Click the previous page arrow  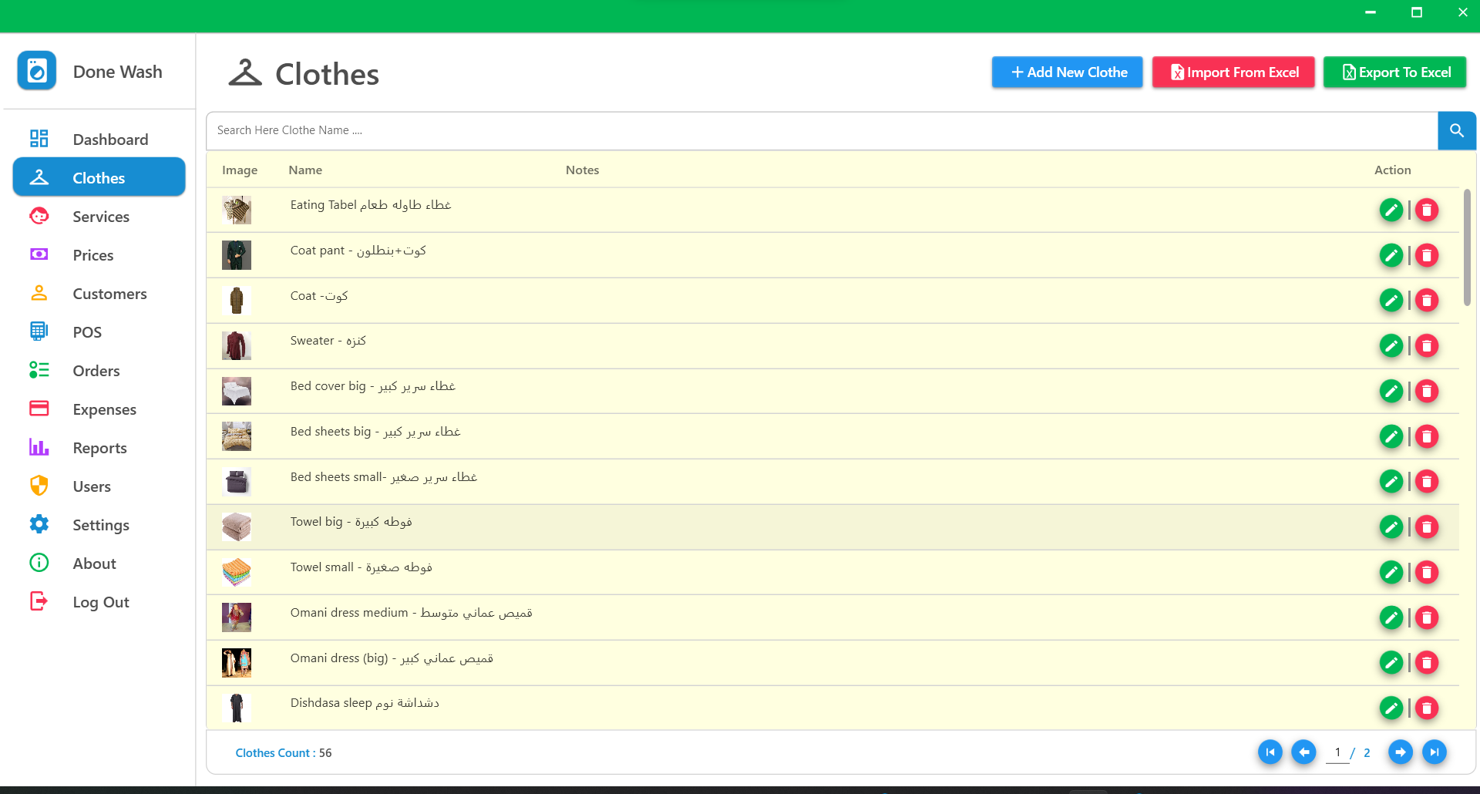pos(1303,752)
